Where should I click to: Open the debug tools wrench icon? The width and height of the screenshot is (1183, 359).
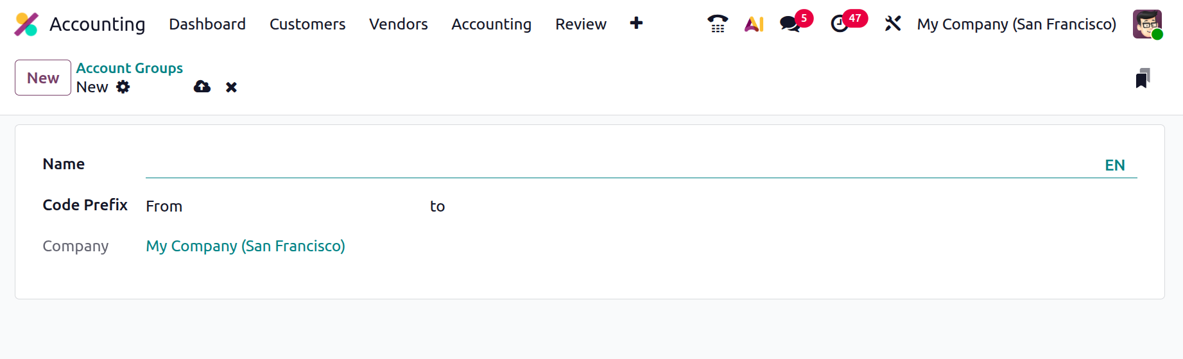coord(892,24)
